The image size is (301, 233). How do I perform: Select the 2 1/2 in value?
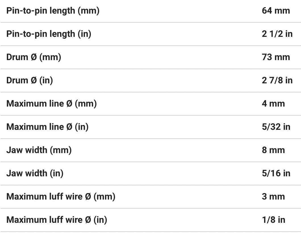tap(277, 34)
